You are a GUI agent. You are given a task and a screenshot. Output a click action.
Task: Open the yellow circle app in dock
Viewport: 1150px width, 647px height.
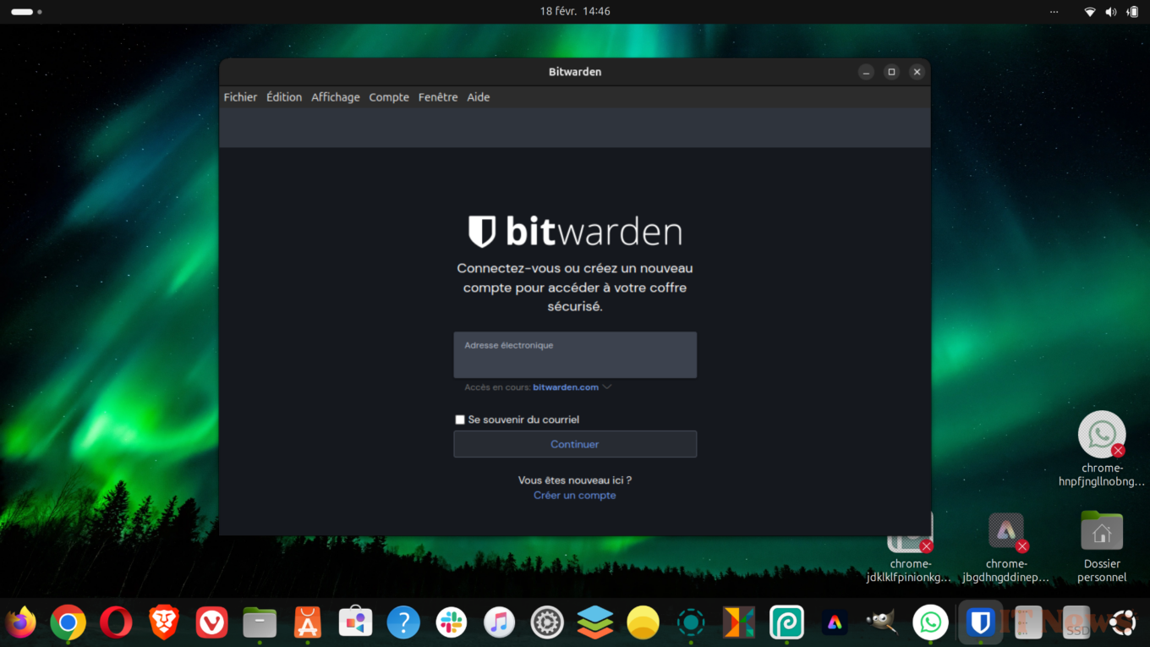pos(643,623)
